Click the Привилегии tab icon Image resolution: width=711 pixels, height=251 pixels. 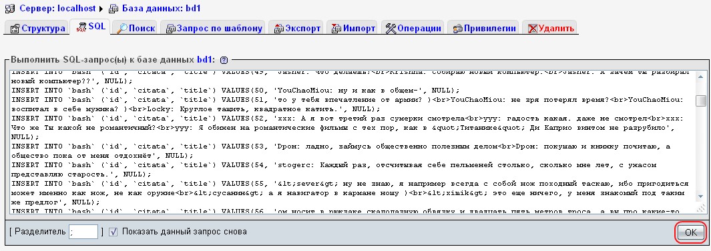457,29
